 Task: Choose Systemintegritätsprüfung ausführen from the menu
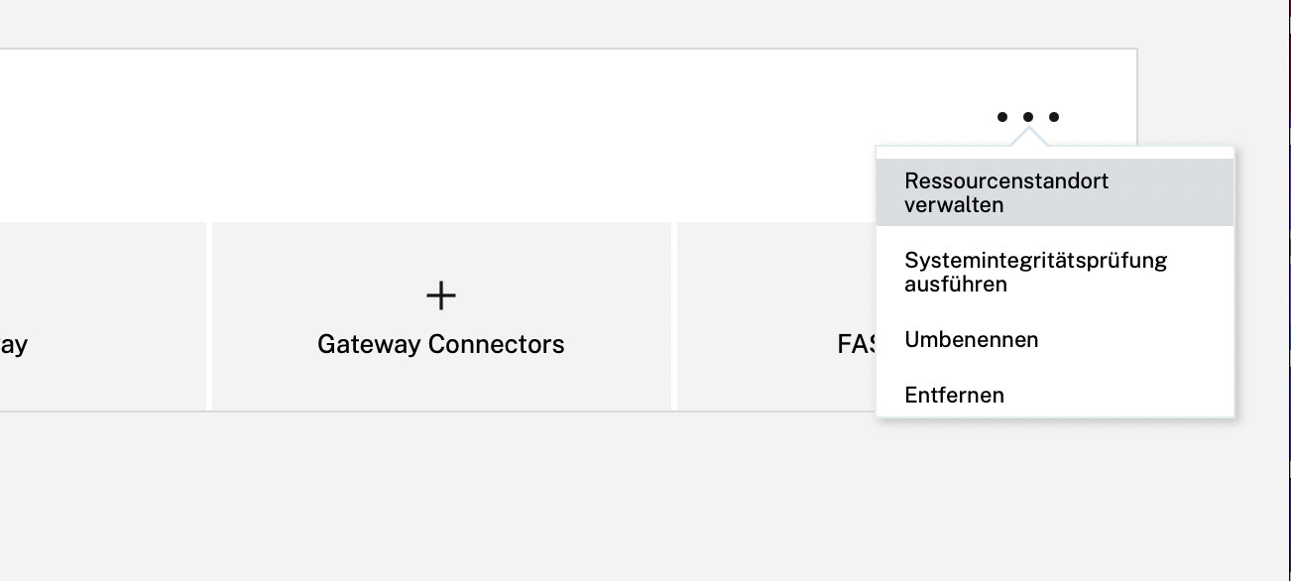[1055, 272]
